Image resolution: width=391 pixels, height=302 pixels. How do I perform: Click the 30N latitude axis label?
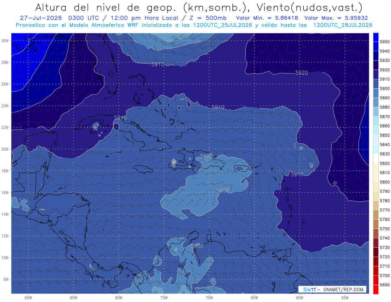pyautogui.click(x=5, y=40)
